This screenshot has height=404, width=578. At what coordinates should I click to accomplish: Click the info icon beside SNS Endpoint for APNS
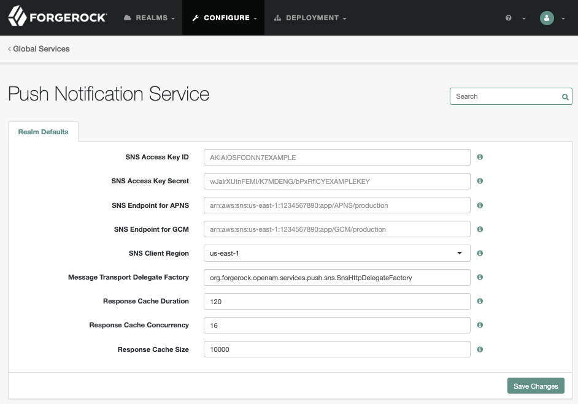[479, 205]
